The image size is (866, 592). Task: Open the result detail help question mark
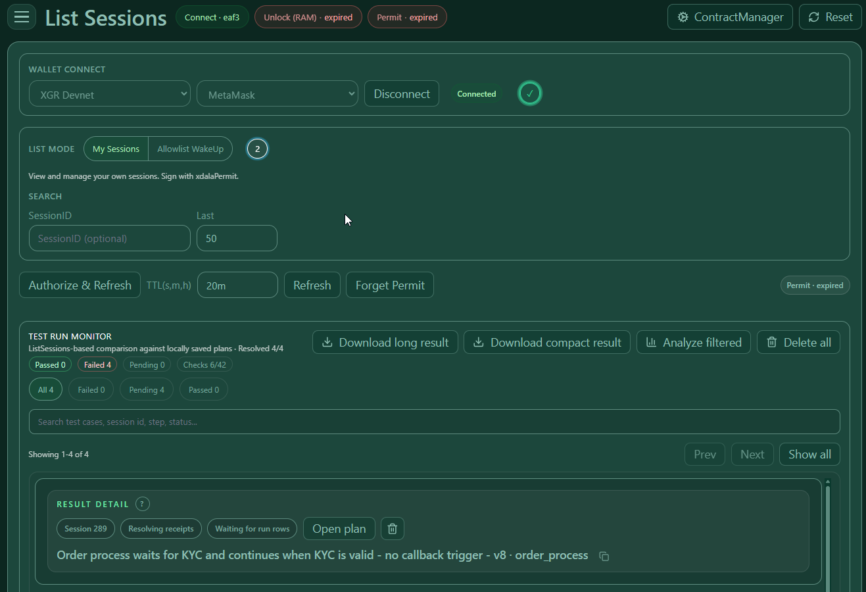(143, 504)
